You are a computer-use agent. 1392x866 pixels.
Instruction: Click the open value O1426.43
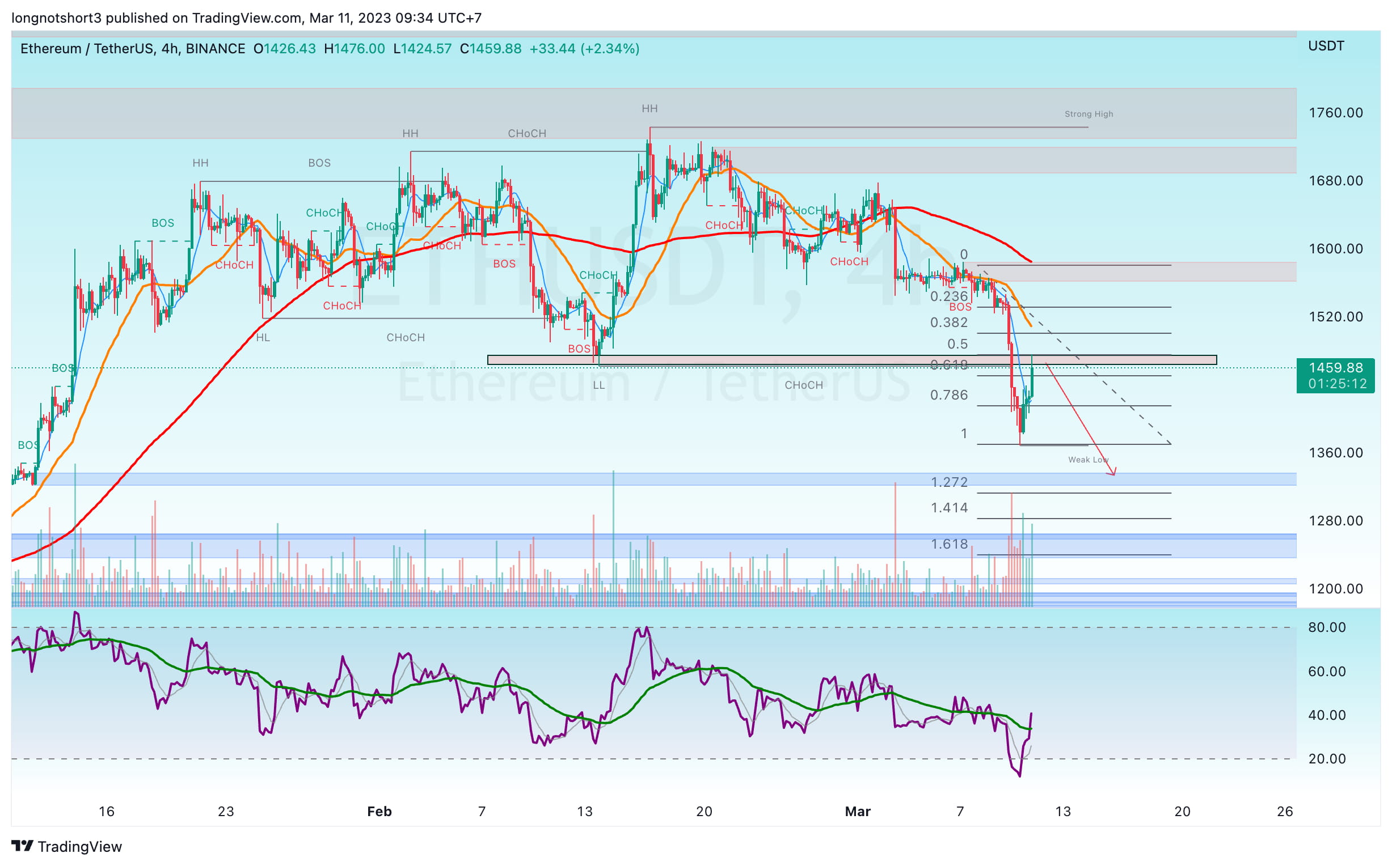point(285,49)
